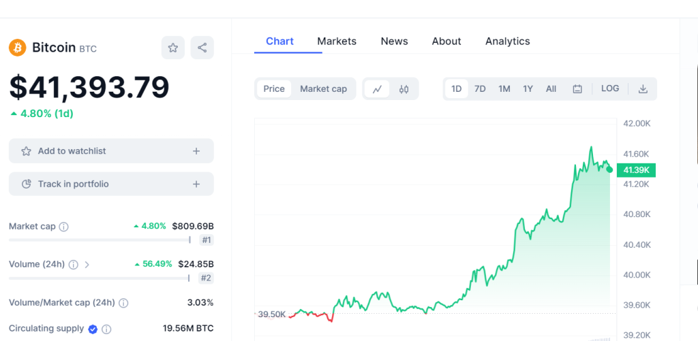Set chart range to All
The width and height of the screenshot is (698, 341).
tap(551, 89)
